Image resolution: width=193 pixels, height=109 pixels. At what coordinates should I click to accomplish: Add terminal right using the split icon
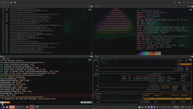tap(11, 3)
